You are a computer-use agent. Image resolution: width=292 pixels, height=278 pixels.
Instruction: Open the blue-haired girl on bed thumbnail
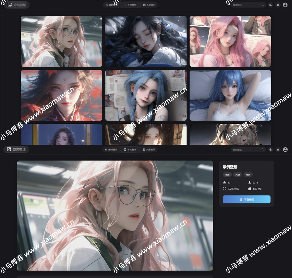coord(230,95)
